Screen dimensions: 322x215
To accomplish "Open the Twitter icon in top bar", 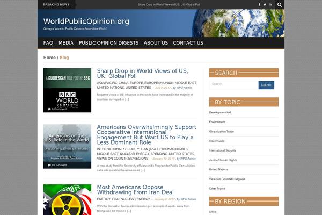I will point(265,4).
